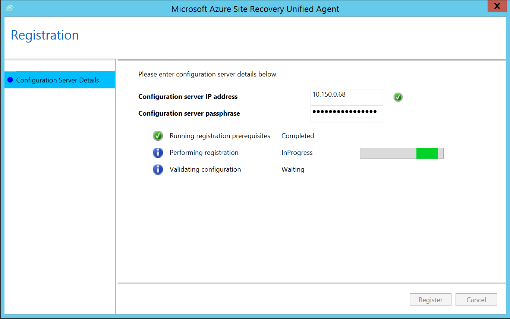Focus the Configuration server IP address field
This screenshot has width=510, height=319.
pyautogui.click(x=347, y=97)
